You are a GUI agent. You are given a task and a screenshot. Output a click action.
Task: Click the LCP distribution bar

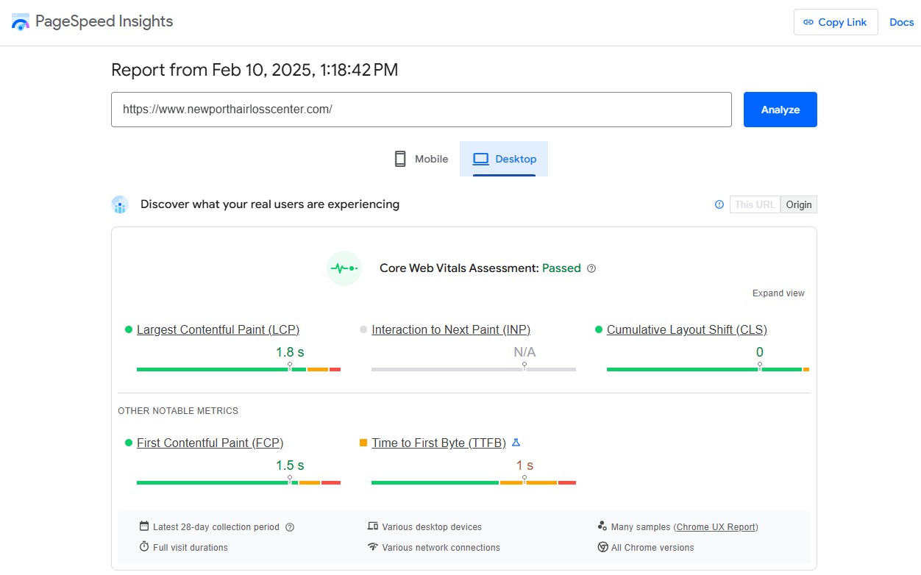coord(238,369)
